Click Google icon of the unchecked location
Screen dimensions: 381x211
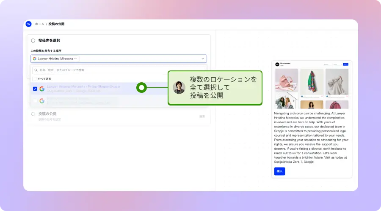[42, 100]
